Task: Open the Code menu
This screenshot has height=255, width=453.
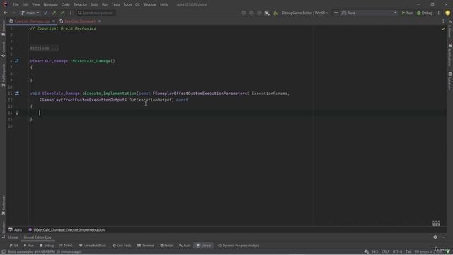Action: click(x=66, y=4)
